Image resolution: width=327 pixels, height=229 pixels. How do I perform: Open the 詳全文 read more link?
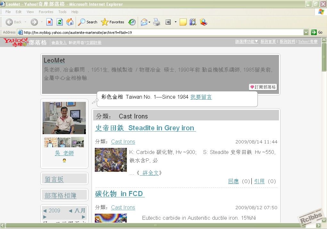click(x=149, y=173)
